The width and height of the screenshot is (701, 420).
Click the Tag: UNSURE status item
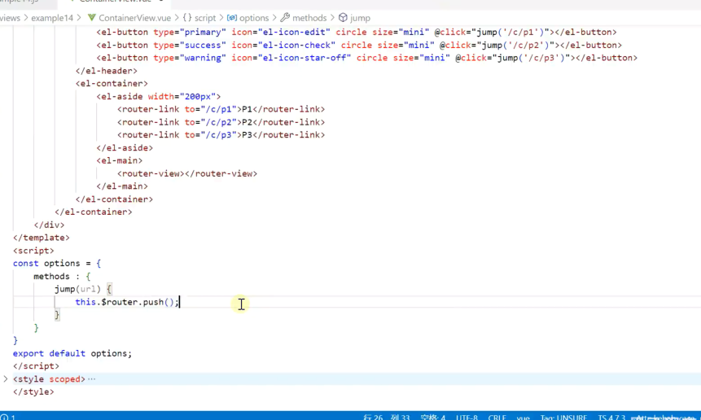click(x=563, y=417)
